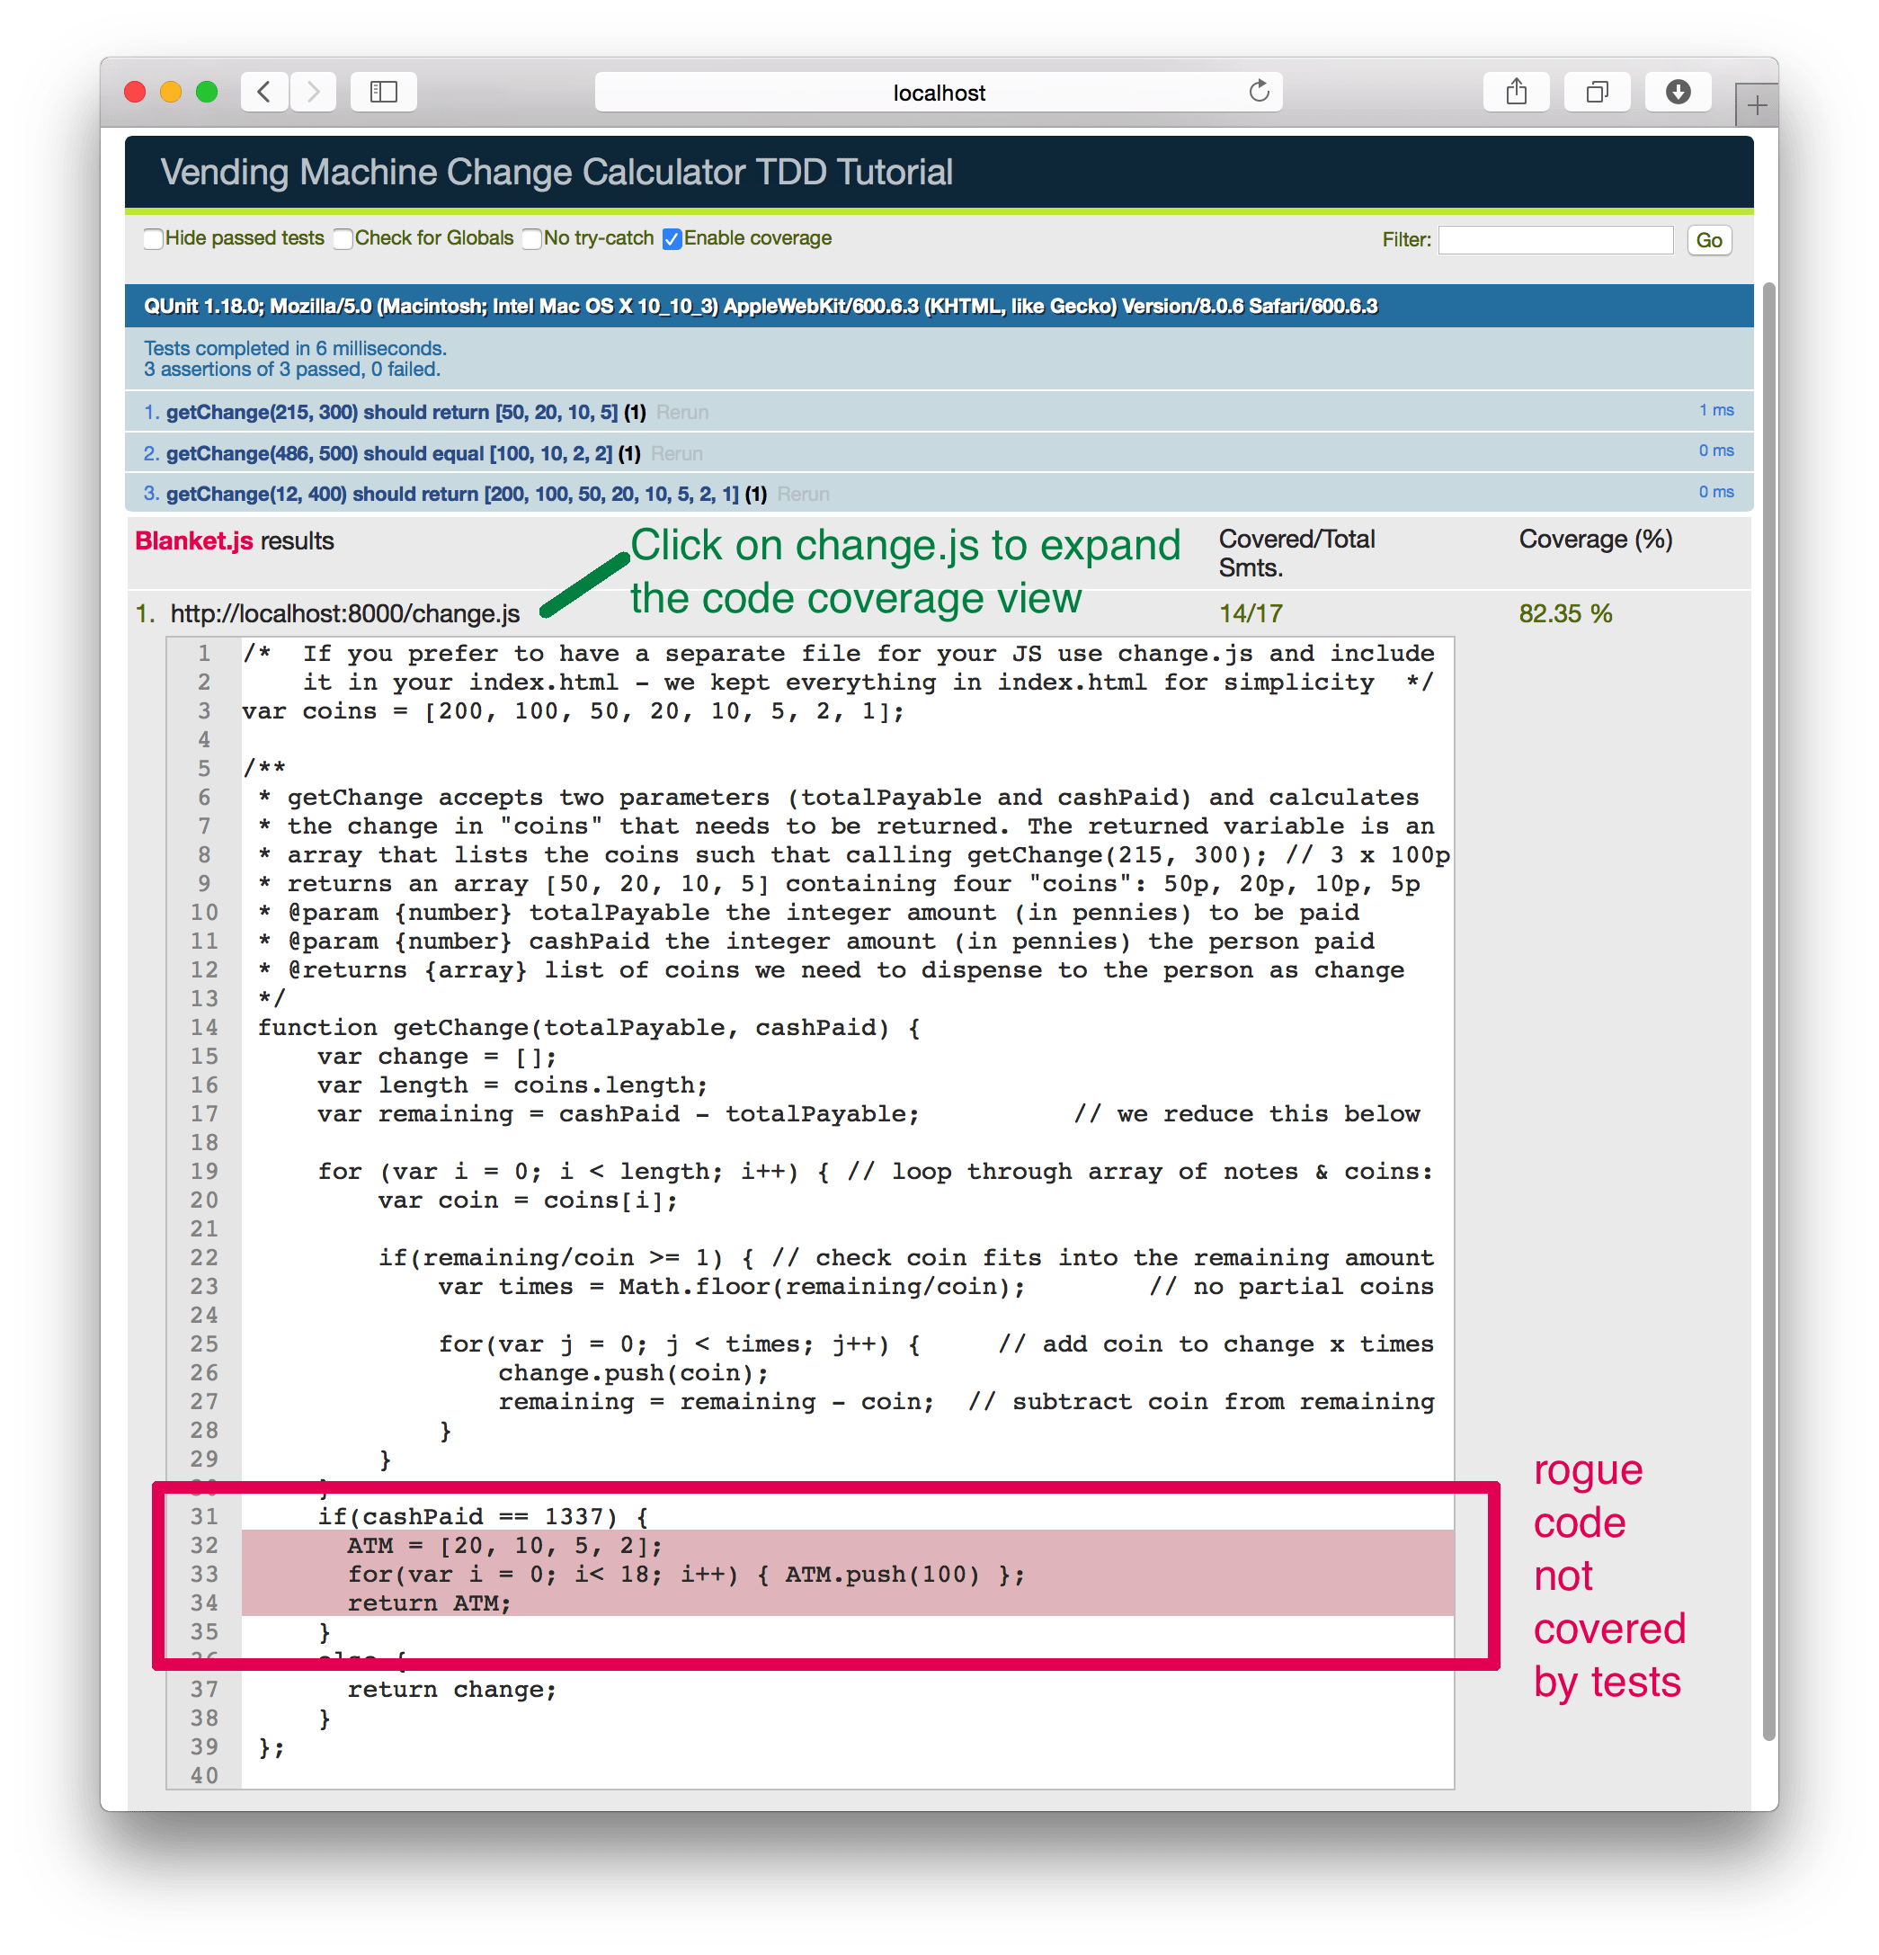
Task: Click code line 'if(cashPaid == 1337) {'
Action: (483, 1516)
